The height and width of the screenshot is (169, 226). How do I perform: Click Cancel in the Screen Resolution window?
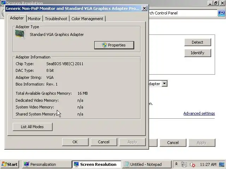pos(173,143)
